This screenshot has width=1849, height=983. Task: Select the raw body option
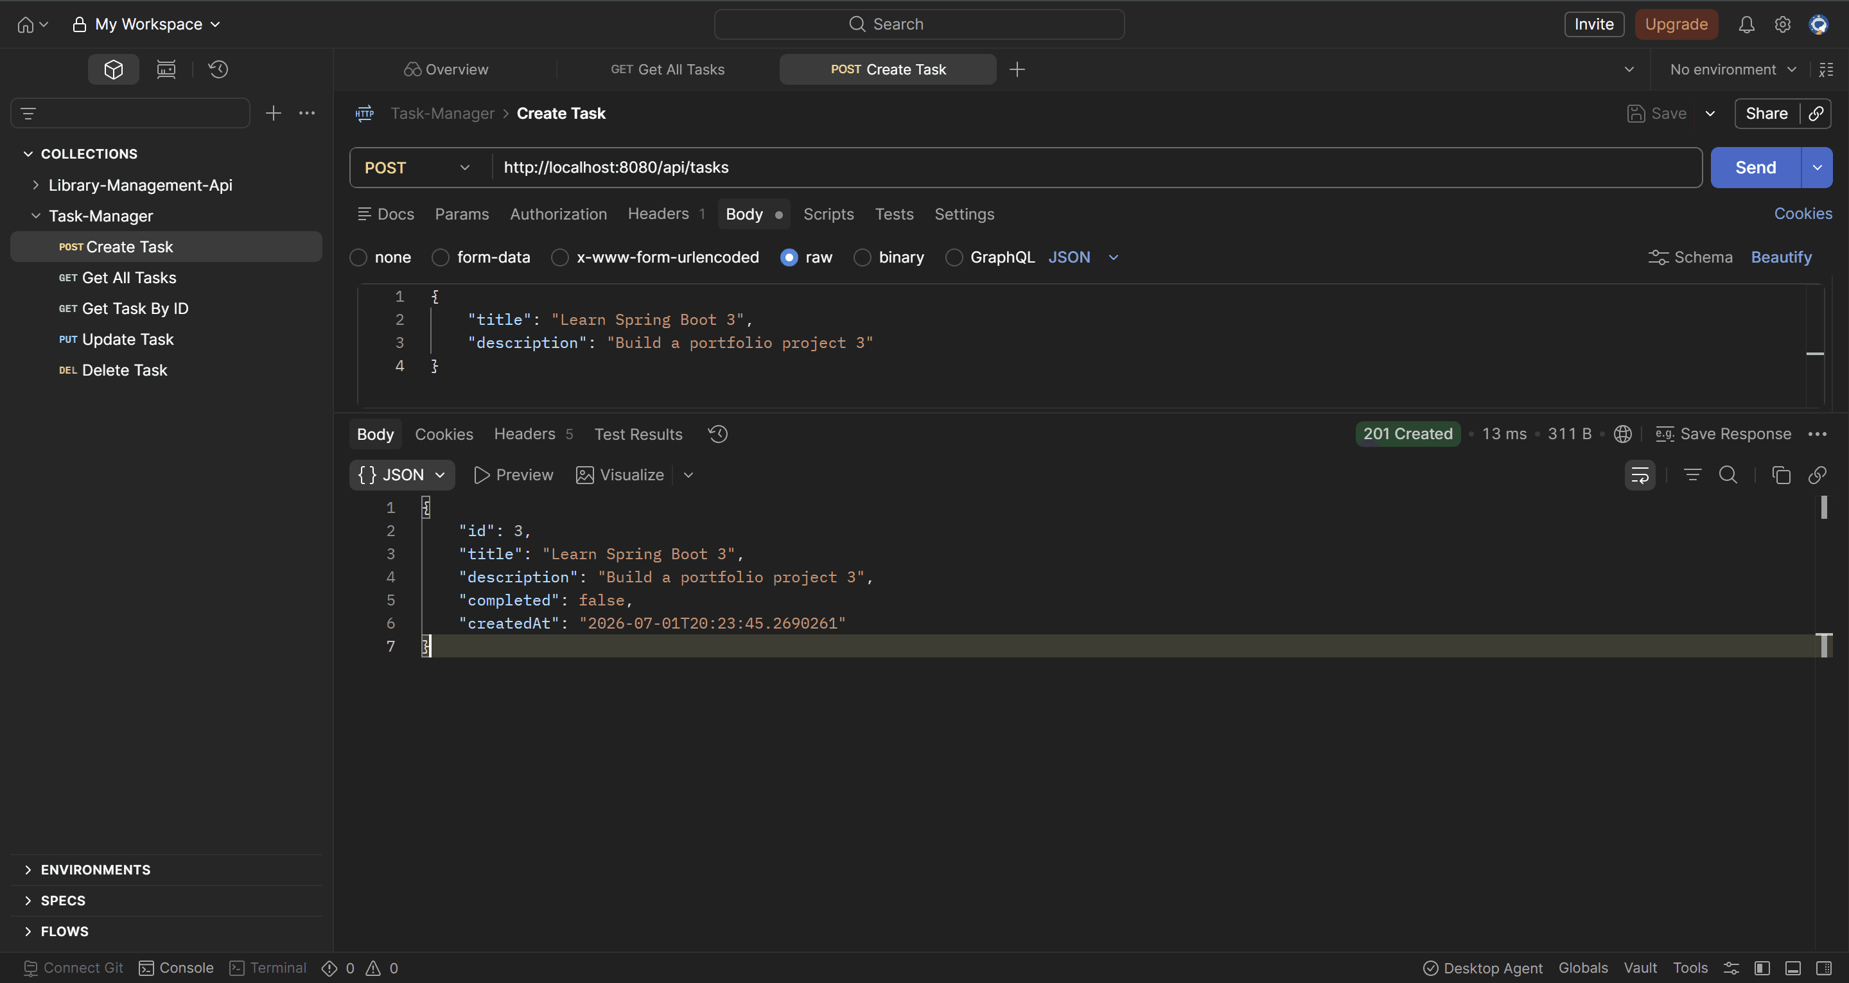pyautogui.click(x=789, y=257)
